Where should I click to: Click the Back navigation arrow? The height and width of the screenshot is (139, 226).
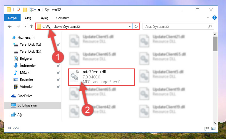pyautogui.click(x=10, y=26)
